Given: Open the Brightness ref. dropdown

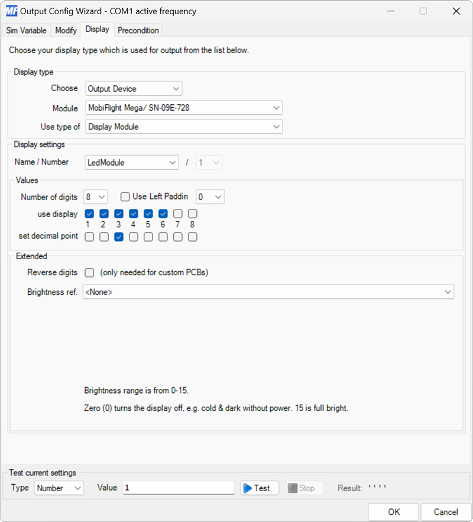Looking at the screenshot, I should 268,292.
